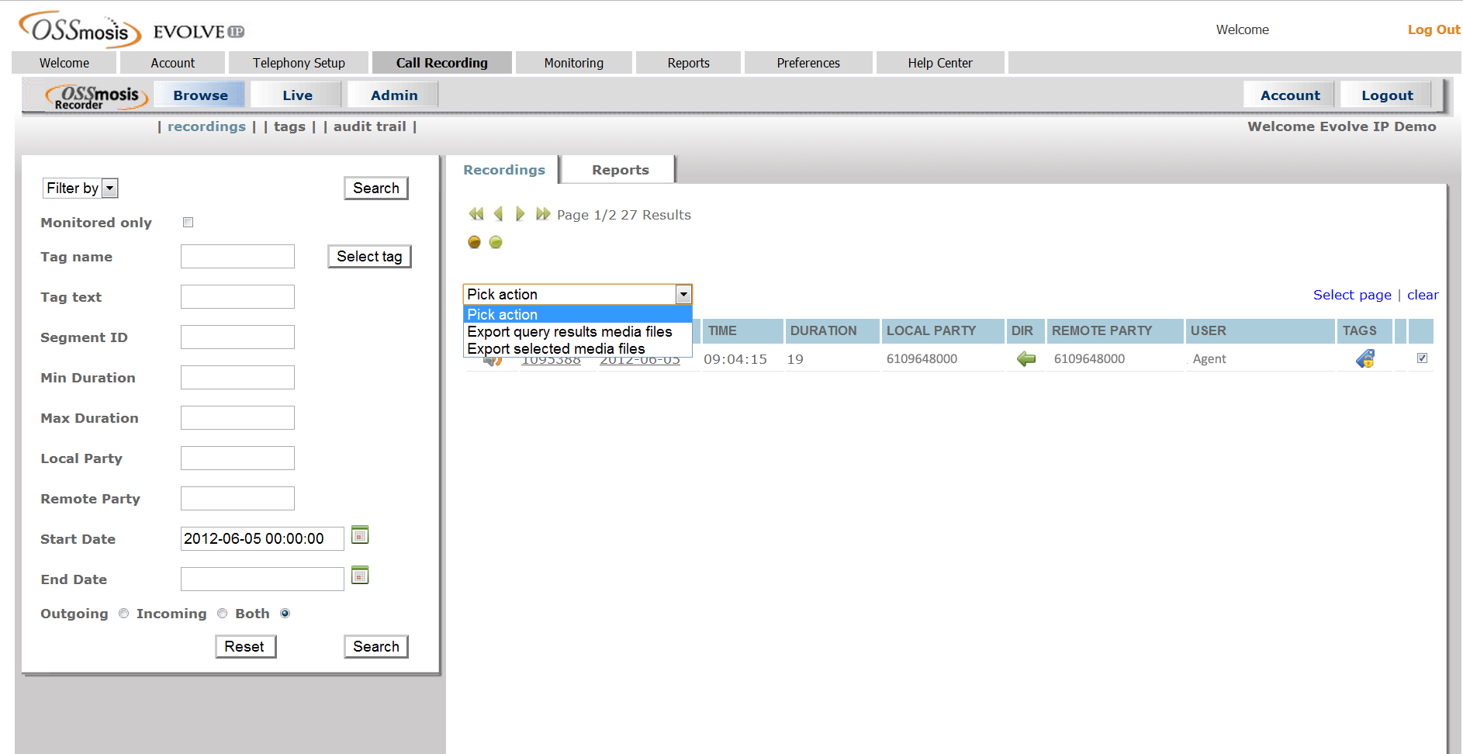Image resolution: width=1463 pixels, height=754 pixels.
Task: Click the orange status circle icon
Action: (x=474, y=242)
